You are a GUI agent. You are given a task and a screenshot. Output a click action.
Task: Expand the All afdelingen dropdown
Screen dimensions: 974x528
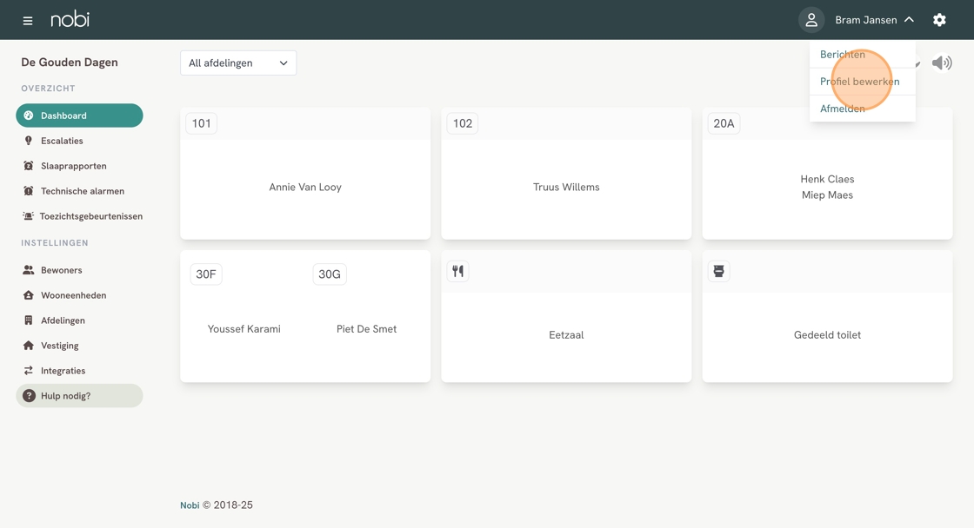tap(238, 63)
